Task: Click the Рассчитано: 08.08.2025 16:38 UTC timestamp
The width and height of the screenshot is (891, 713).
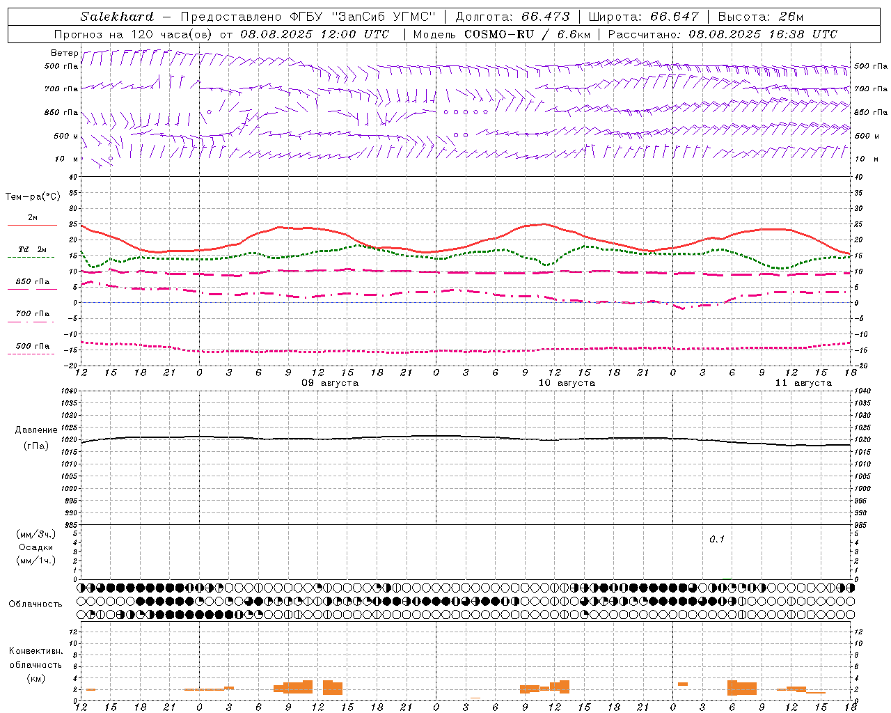Action: click(723, 34)
